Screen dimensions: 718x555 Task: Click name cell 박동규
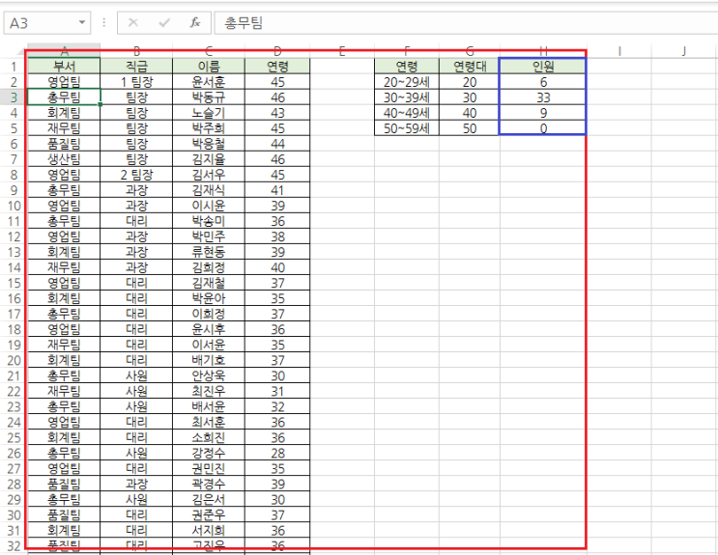point(209,97)
